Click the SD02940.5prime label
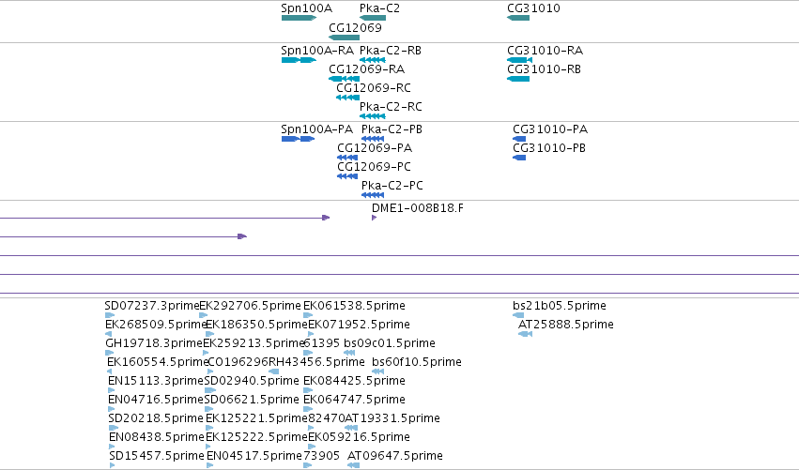799x470 pixels. 252,382
